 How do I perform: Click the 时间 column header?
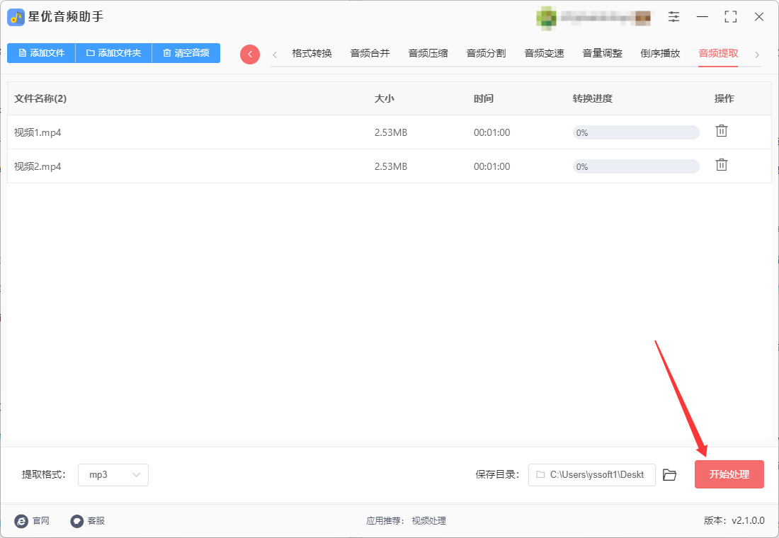point(484,98)
